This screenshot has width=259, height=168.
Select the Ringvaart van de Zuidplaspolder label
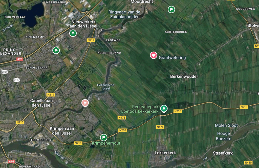coord(124,14)
